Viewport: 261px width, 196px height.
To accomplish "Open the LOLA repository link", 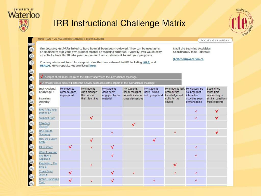I will [146, 62].
